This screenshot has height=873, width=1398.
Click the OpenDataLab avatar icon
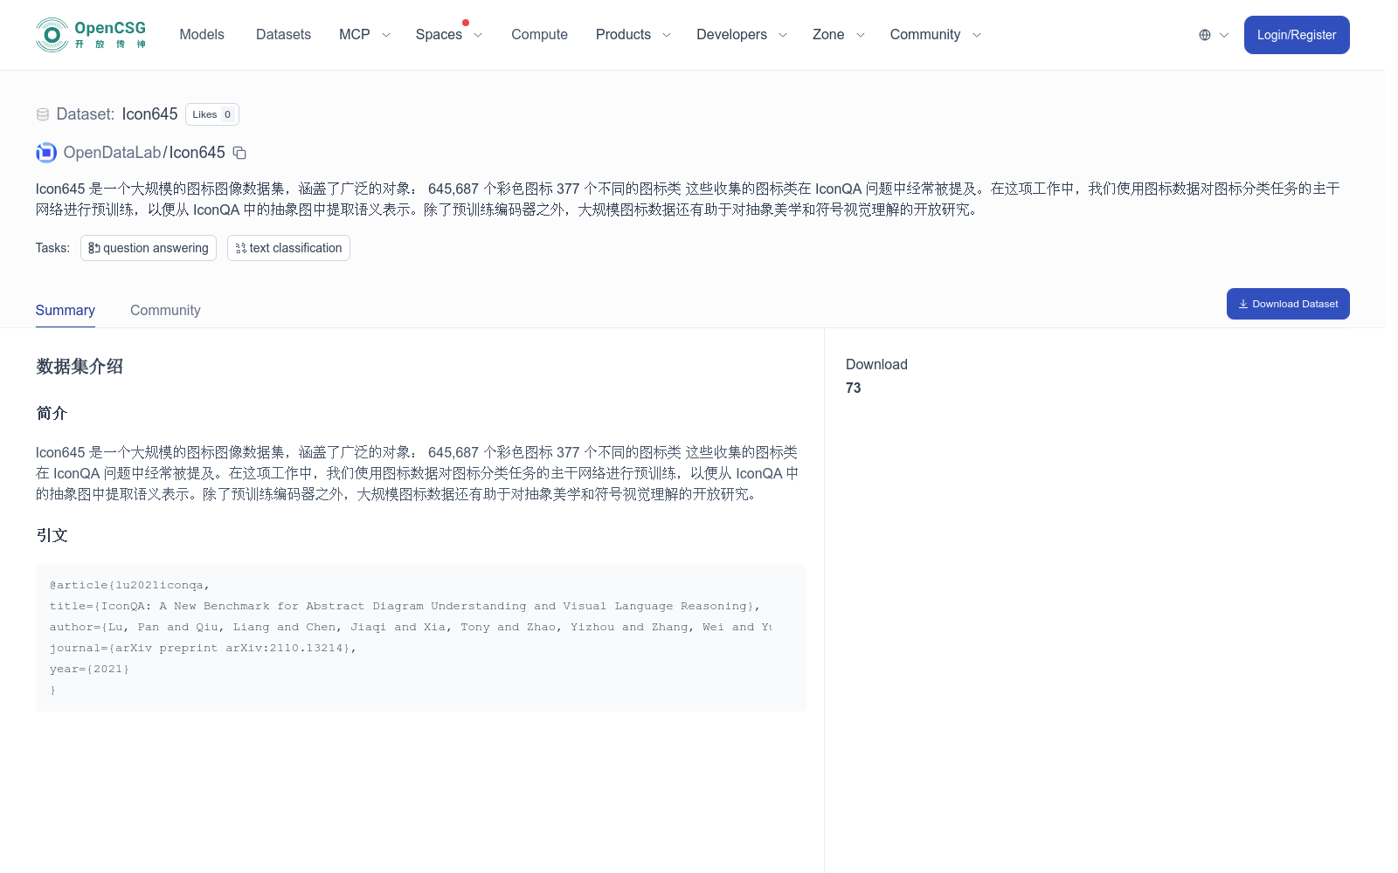coord(46,153)
